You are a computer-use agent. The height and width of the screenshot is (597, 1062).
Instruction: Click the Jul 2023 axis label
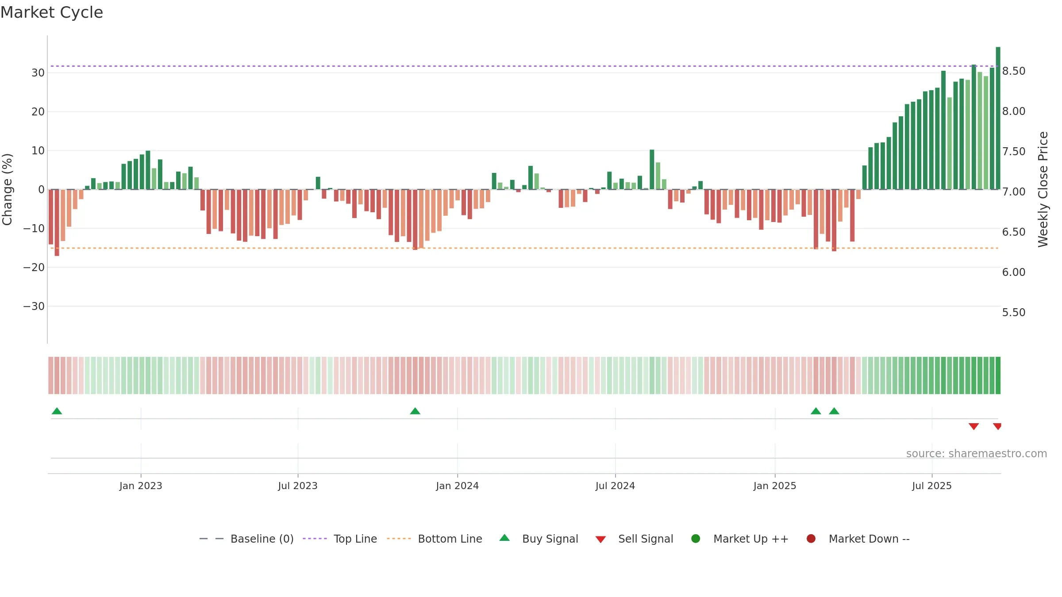[298, 486]
